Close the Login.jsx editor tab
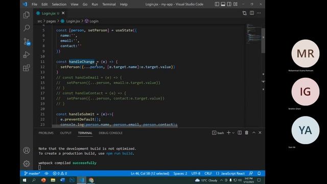 pos(63,13)
